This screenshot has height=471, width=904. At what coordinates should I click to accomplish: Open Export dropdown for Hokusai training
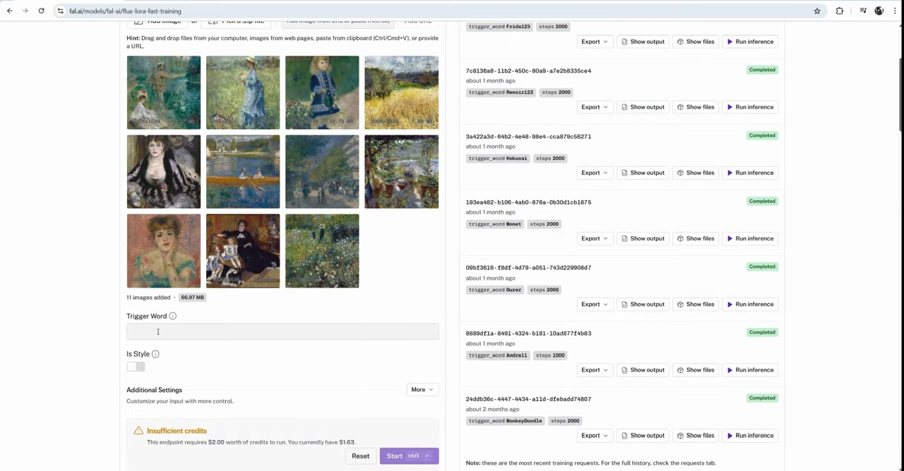click(595, 173)
